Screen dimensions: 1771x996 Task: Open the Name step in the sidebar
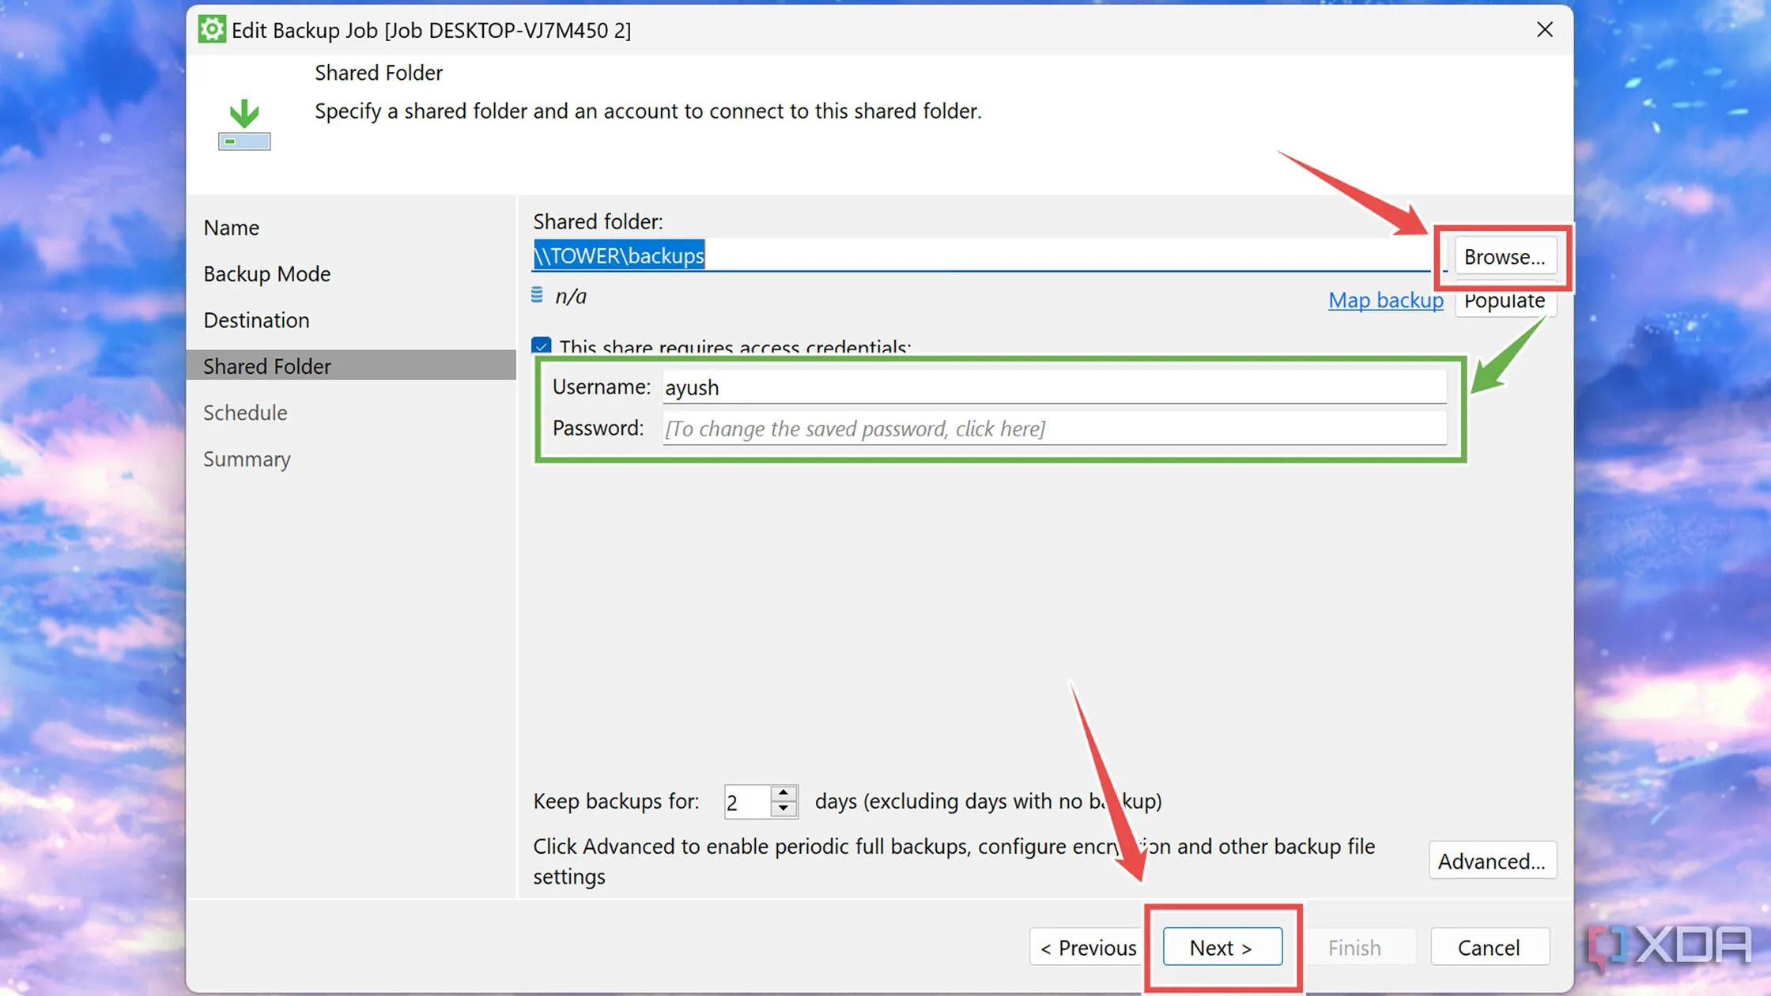tap(231, 228)
